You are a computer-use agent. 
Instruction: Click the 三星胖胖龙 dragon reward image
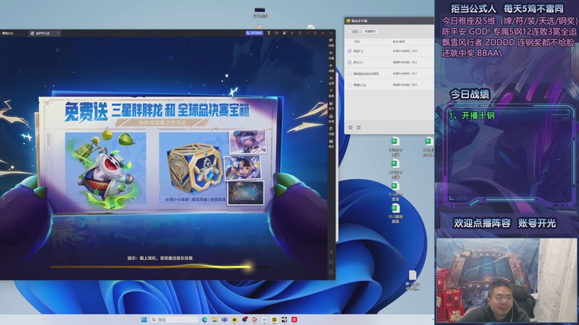pos(106,168)
